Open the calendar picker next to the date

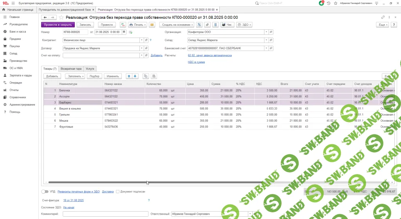pyautogui.click(x=124, y=32)
